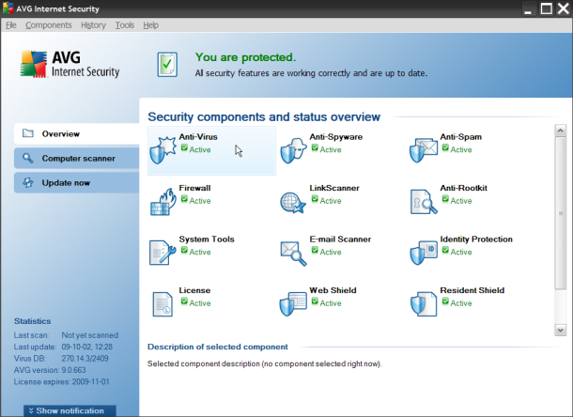Click the License expires 2009-11-01 text
The height and width of the screenshot is (417, 573).
click(61, 382)
